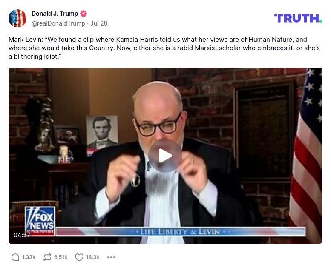Click the 6.51k ReTruth count

(60, 257)
